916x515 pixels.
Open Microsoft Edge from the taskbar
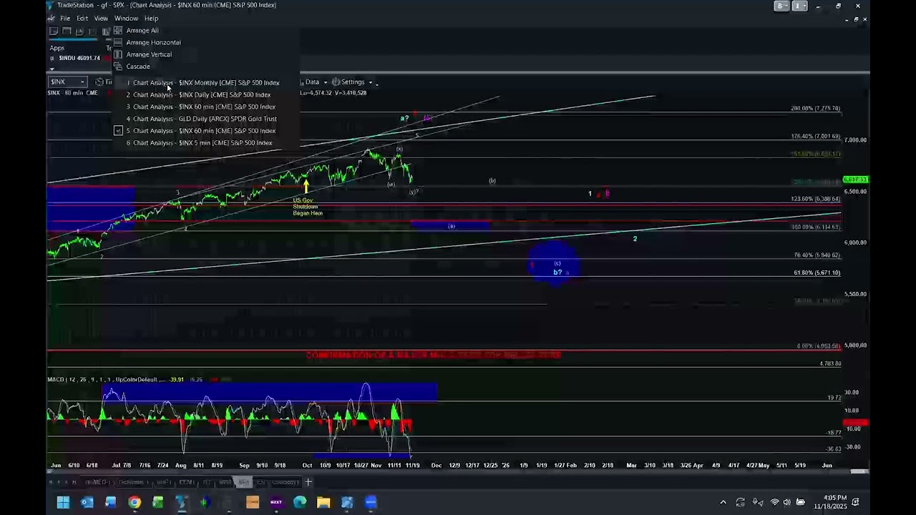300,502
